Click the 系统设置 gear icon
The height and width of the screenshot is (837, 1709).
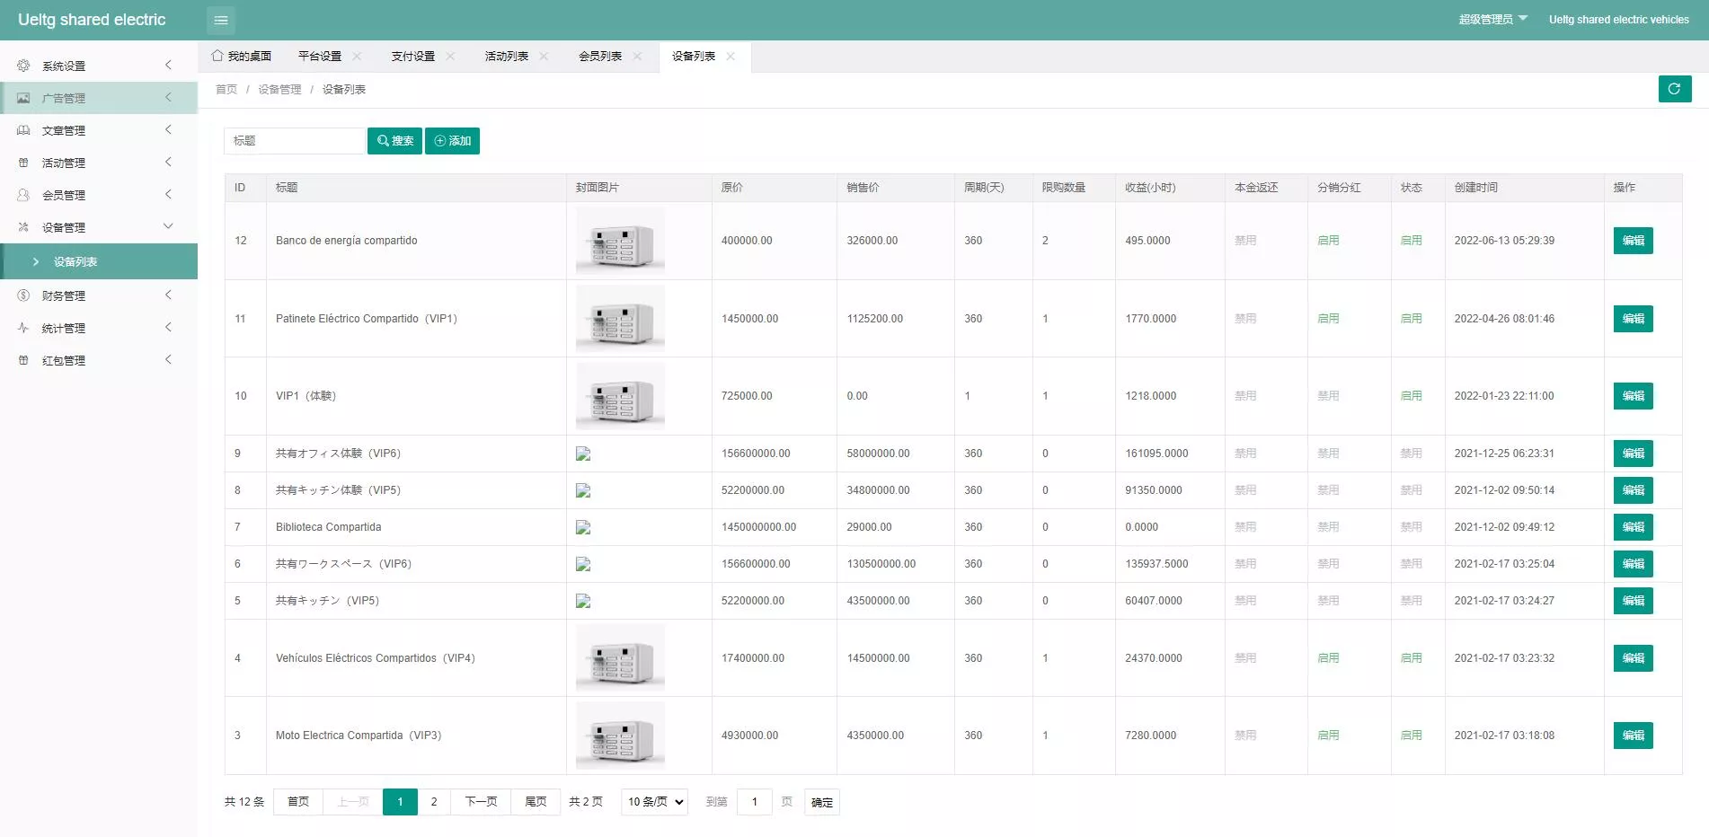23,66
